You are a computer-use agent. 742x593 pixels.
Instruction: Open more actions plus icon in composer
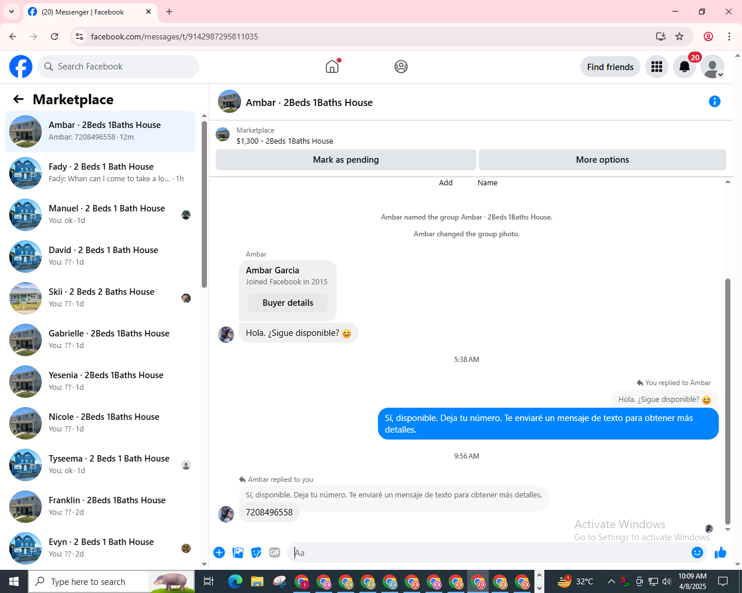tap(219, 552)
